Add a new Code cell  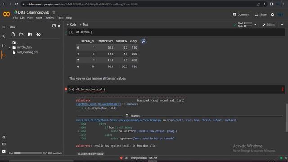[72, 25]
